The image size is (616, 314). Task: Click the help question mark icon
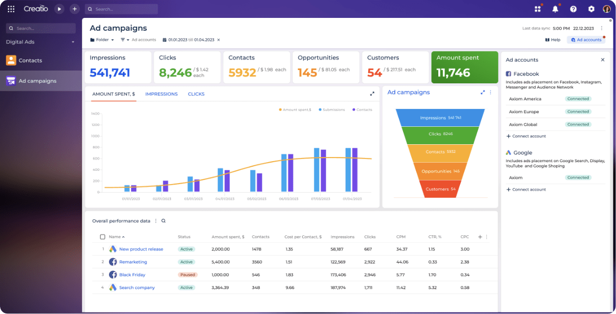coord(573,9)
